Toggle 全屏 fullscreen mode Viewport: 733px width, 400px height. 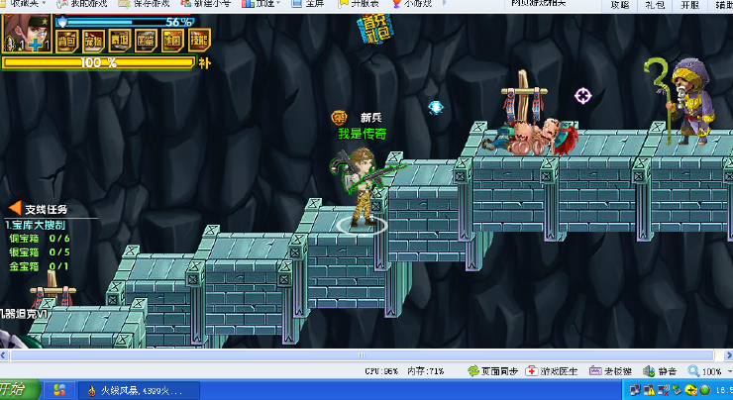tap(308, 4)
